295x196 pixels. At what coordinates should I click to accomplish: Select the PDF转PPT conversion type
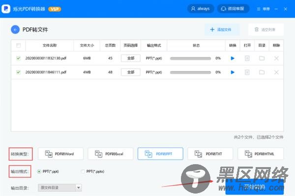160,154
